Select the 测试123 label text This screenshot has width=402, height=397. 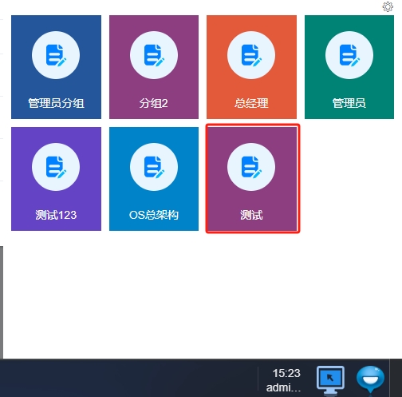(x=56, y=215)
